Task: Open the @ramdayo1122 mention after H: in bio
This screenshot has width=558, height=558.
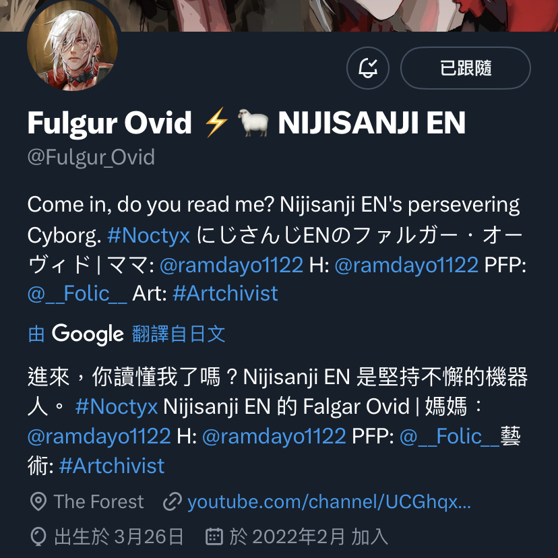Action: 406,265
